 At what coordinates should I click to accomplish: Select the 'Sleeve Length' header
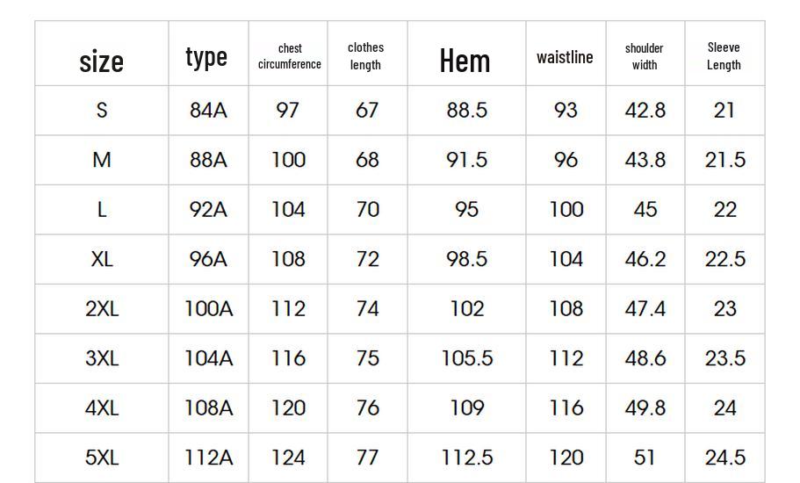coord(724,56)
